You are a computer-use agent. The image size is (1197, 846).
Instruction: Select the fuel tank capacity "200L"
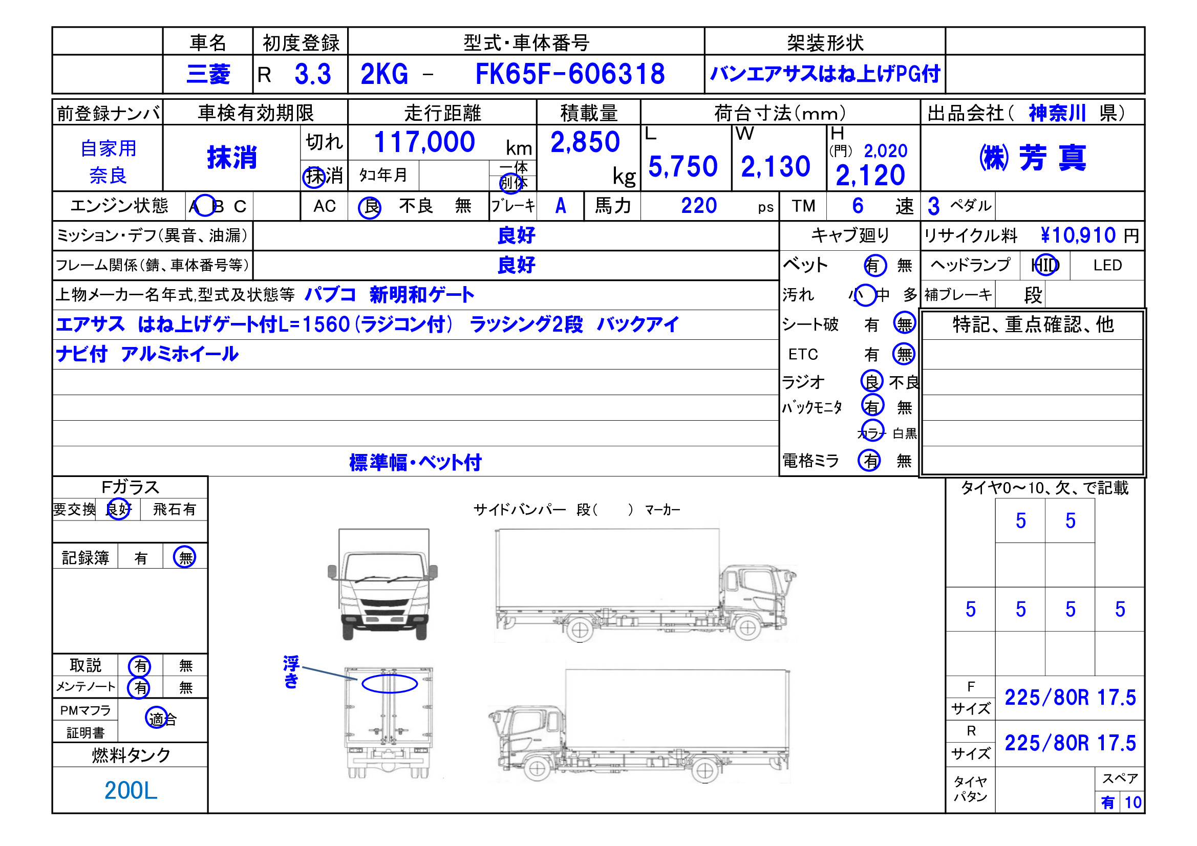coord(131,790)
